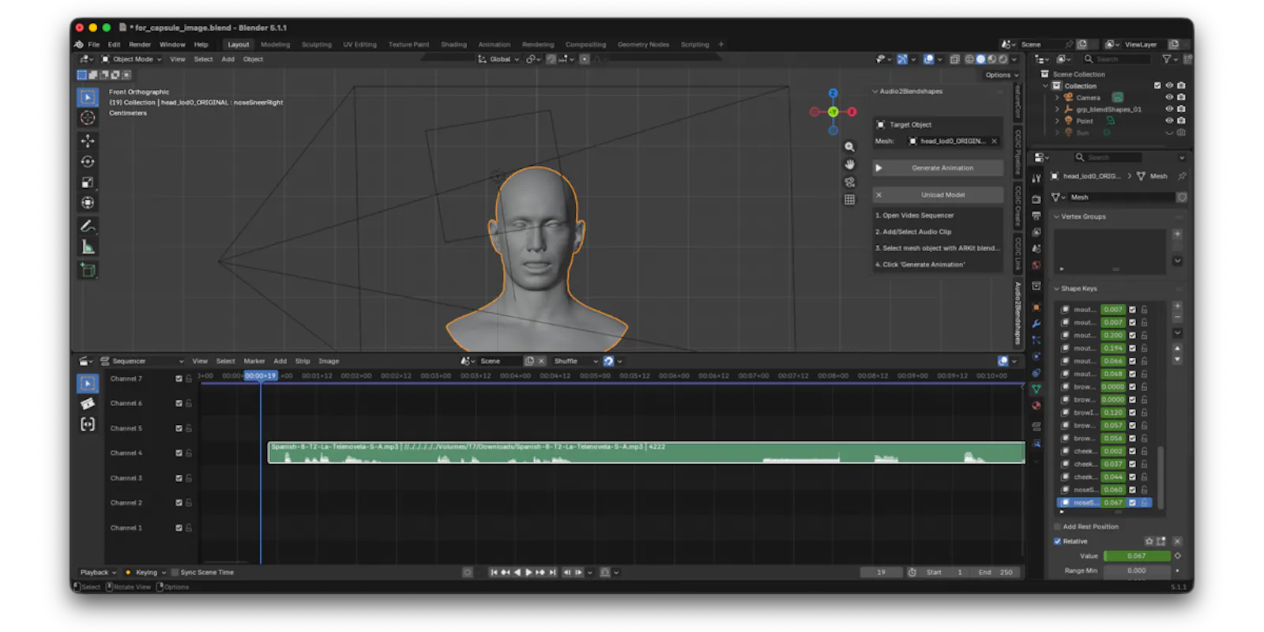The height and width of the screenshot is (632, 1264).
Task: Click the Blender logo menu icon
Action: pyautogui.click(x=79, y=44)
